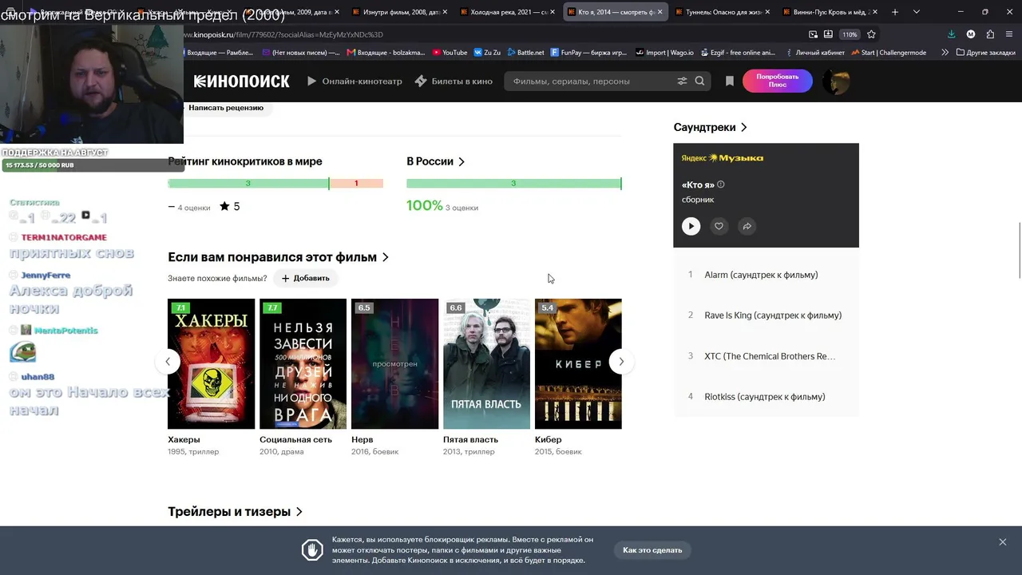The image size is (1022, 575).
Task: Switch to Изнутри фильм, 2008 tab
Action: (x=399, y=12)
